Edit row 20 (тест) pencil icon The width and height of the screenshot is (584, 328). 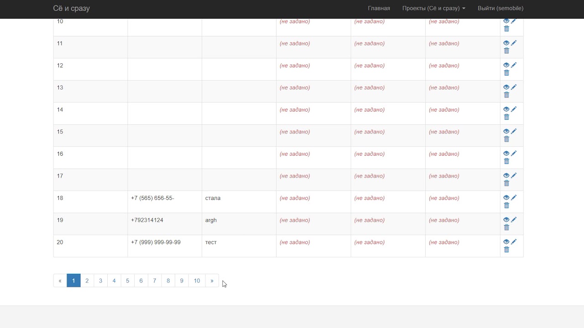[x=514, y=242]
